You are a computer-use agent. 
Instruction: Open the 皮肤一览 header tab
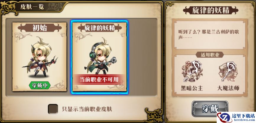[32, 7]
